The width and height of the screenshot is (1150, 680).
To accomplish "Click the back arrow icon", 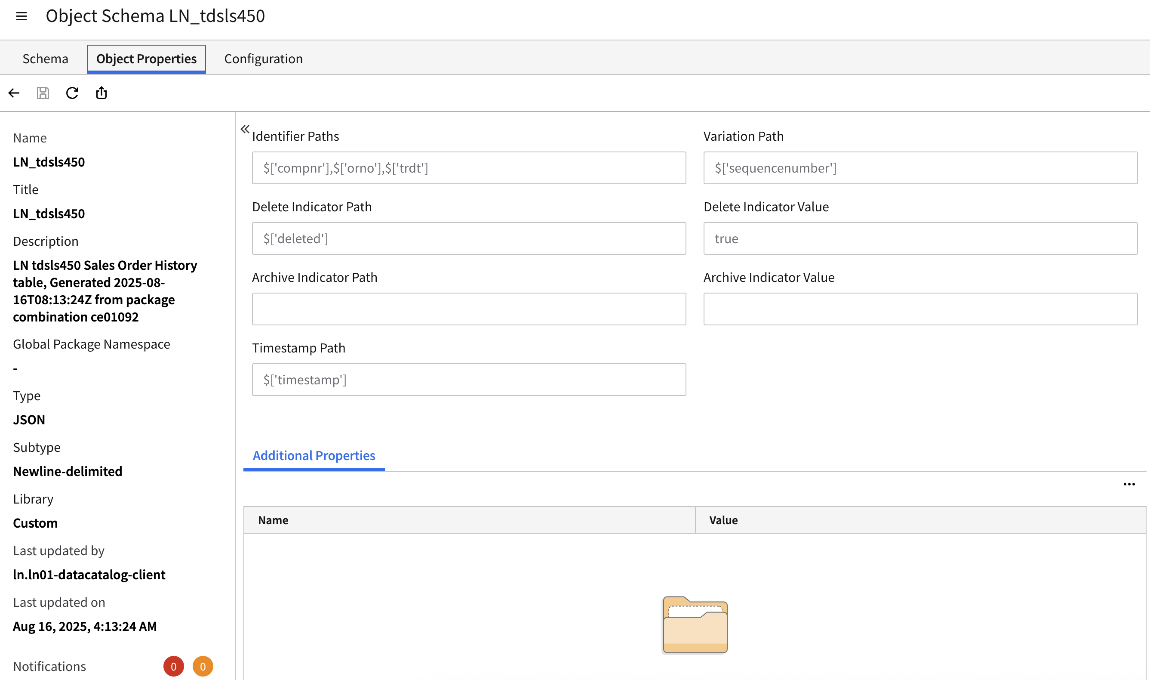I will [14, 93].
